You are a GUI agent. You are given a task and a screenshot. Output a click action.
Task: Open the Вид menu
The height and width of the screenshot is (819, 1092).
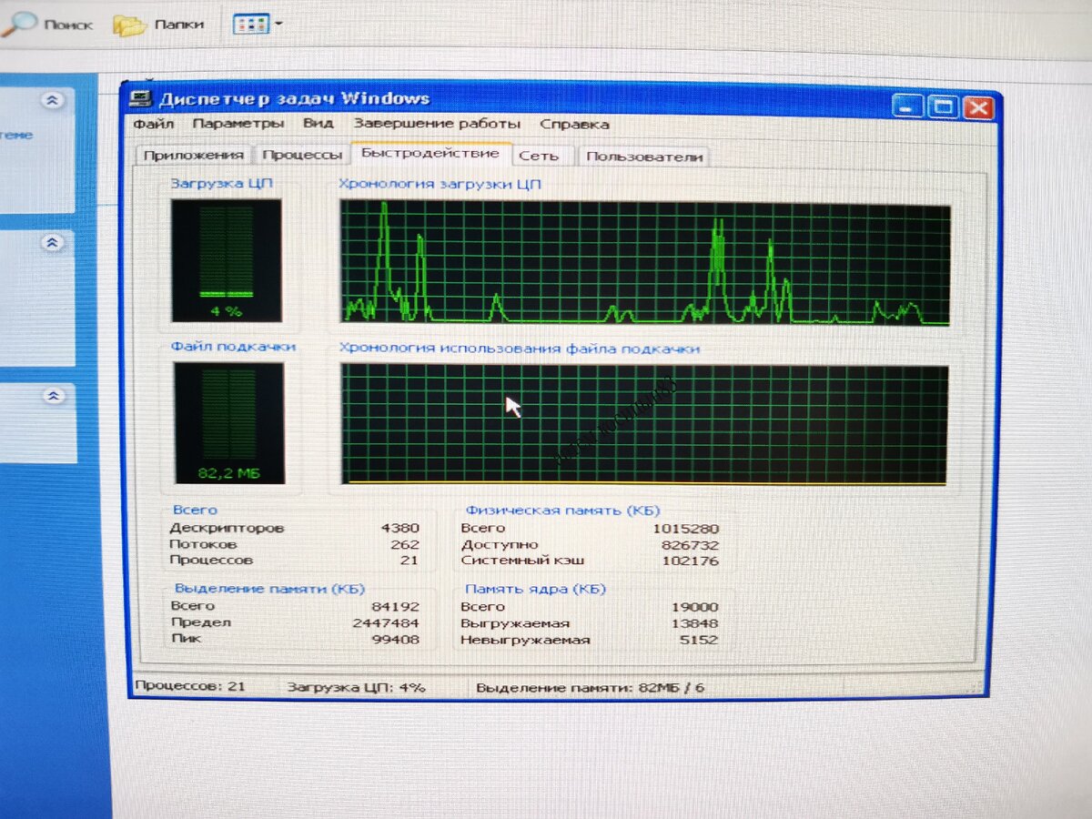318,123
